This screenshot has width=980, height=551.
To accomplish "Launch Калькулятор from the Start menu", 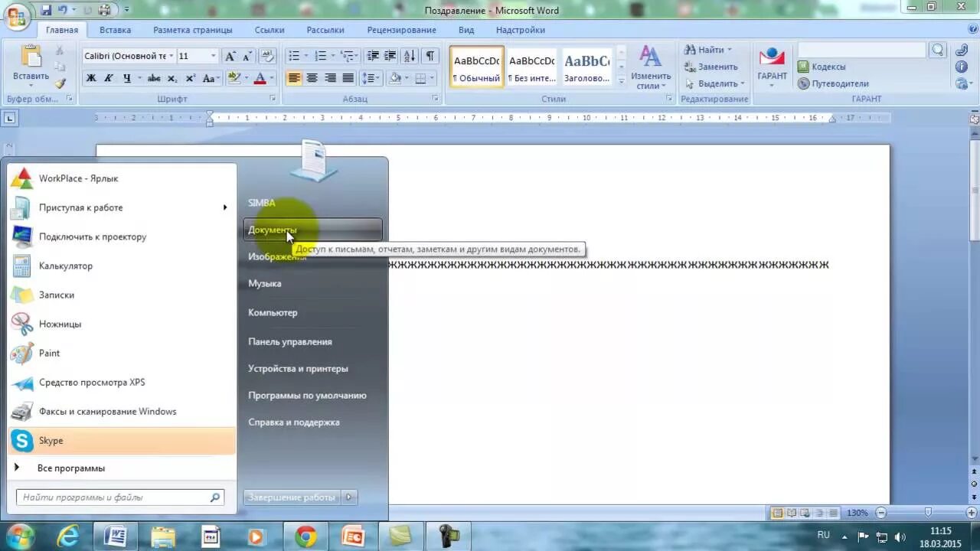I will coord(121,266).
